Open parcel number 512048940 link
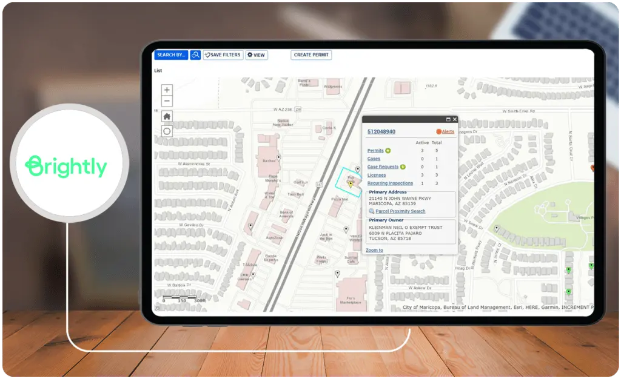 coord(381,131)
